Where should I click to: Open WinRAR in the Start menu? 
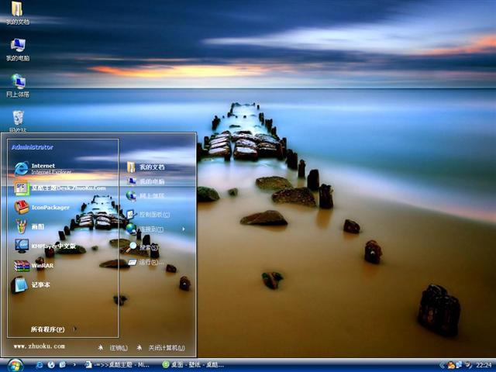[x=43, y=265]
